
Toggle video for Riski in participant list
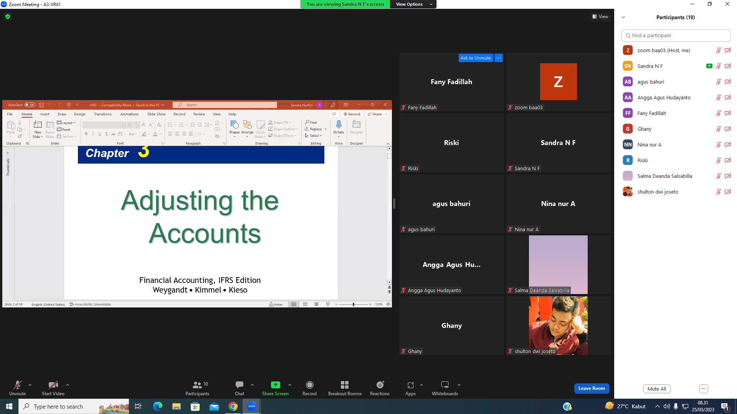coord(728,160)
